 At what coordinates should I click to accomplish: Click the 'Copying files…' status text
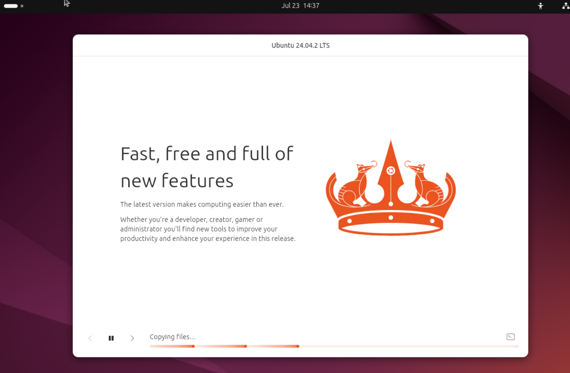(x=173, y=337)
